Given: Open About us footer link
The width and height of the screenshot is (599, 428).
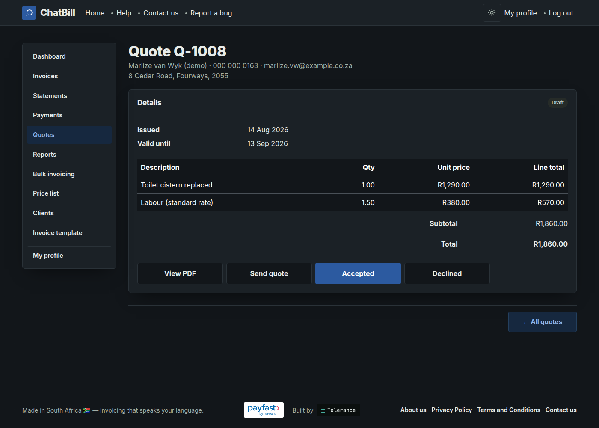Looking at the screenshot, I should (x=413, y=410).
